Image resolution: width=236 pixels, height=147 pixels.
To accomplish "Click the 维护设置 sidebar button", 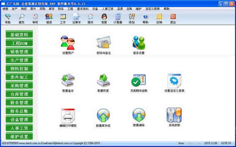I will coord(19,137).
